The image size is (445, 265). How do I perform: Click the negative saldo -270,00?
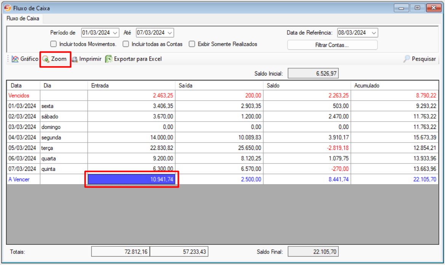(307, 169)
